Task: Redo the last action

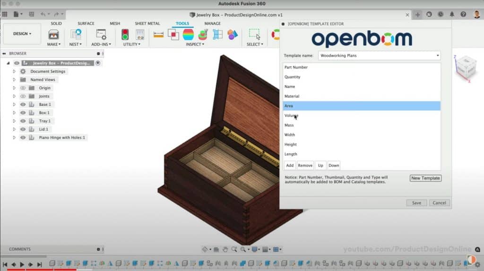Action: (56, 14)
